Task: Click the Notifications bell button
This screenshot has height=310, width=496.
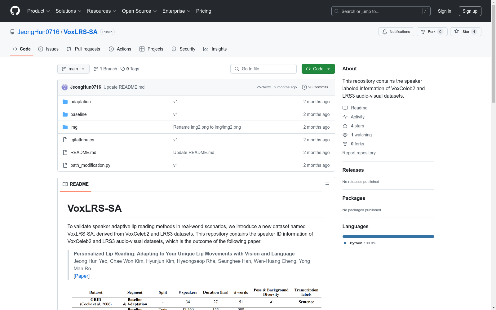Action: point(396,32)
